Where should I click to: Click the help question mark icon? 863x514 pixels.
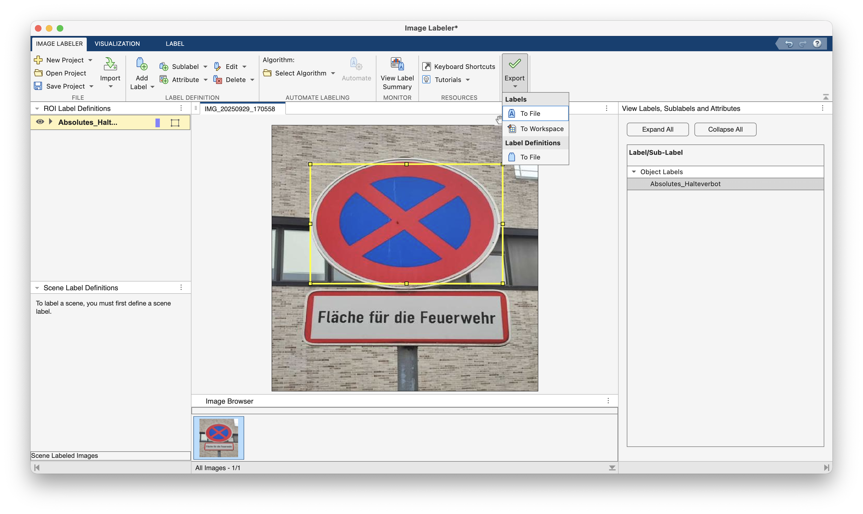coord(817,44)
